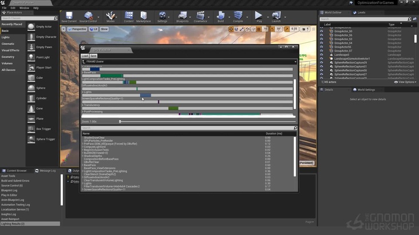The height and width of the screenshot is (235, 419).
Task: Pick the Cone actor icon
Action: (31, 108)
